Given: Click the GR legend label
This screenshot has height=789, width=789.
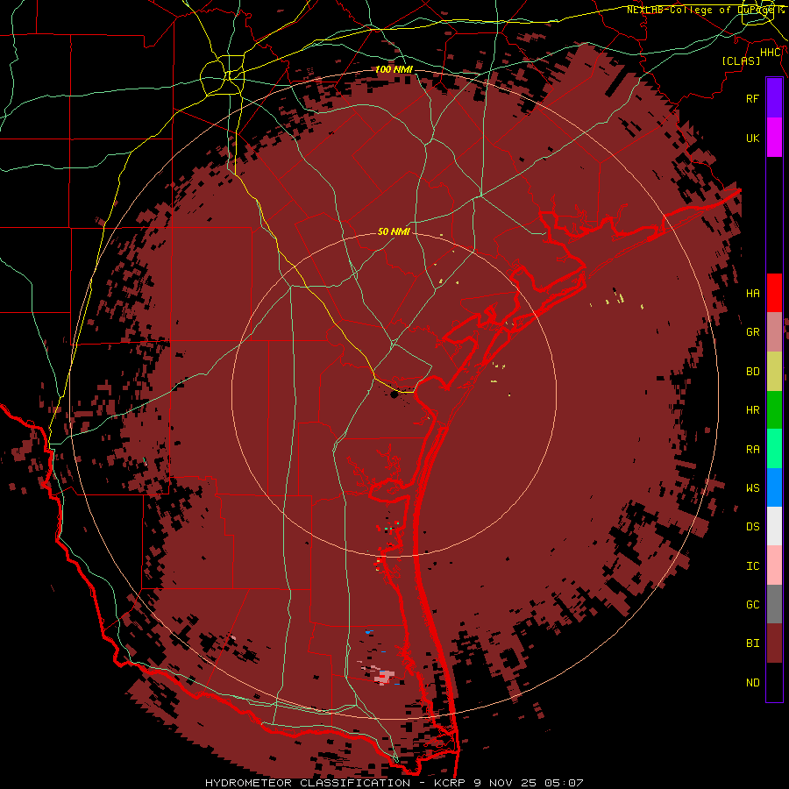Looking at the screenshot, I should coord(752,332).
